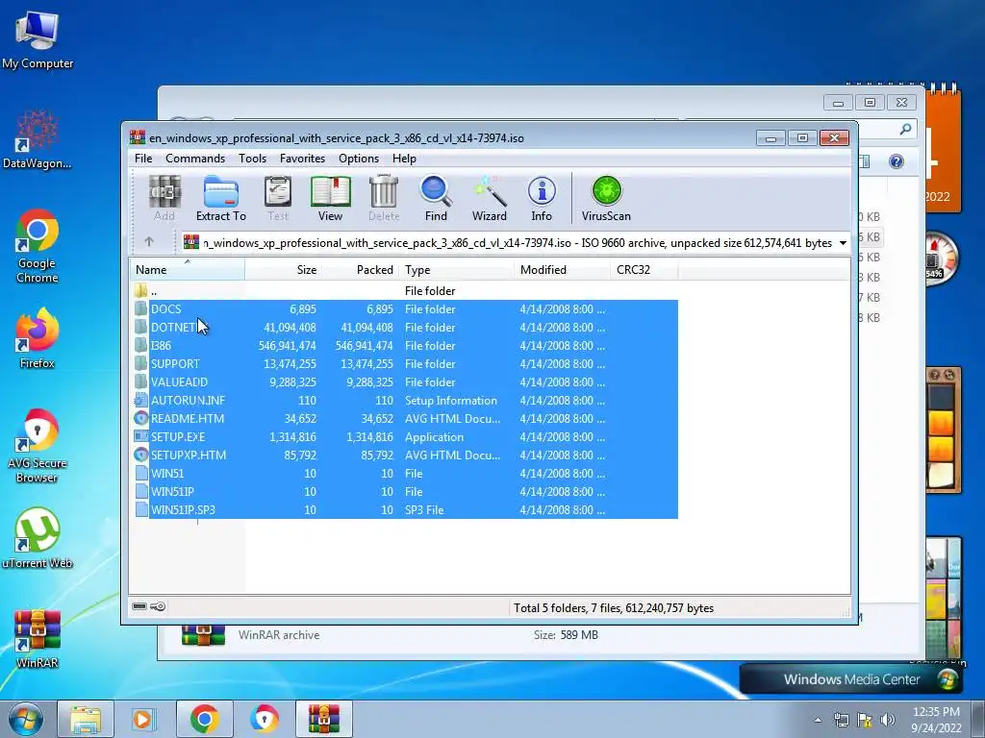Open the Favorites menu
The image size is (985, 738).
pyautogui.click(x=302, y=159)
